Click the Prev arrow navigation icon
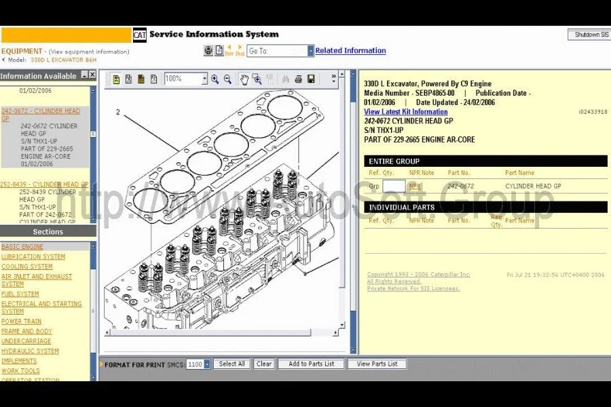The image size is (611, 407). coord(229,50)
